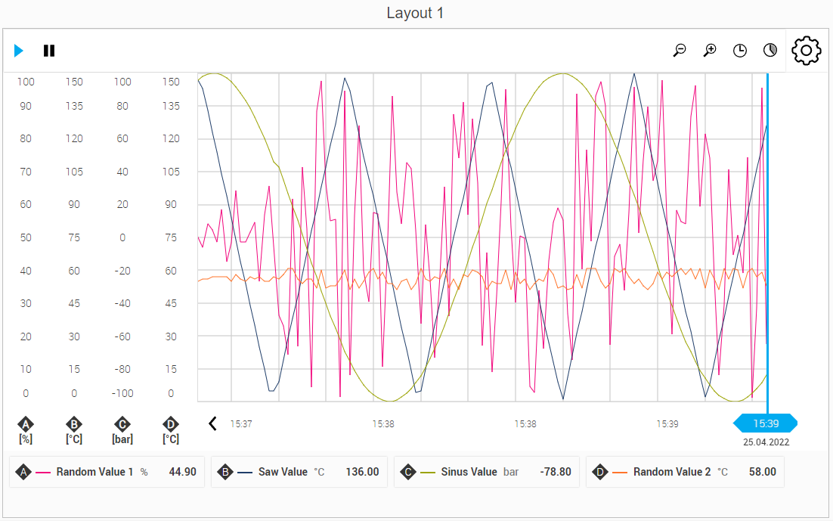Select the Sinus Value legend label
Screen dimensions: 833x521
click(469, 472)
